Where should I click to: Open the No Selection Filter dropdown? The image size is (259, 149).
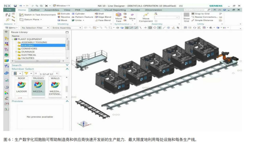35,27
